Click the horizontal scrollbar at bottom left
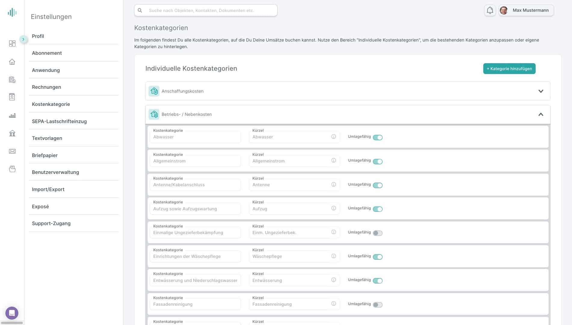This screenshot has width=572, height=325. [12, 323]
